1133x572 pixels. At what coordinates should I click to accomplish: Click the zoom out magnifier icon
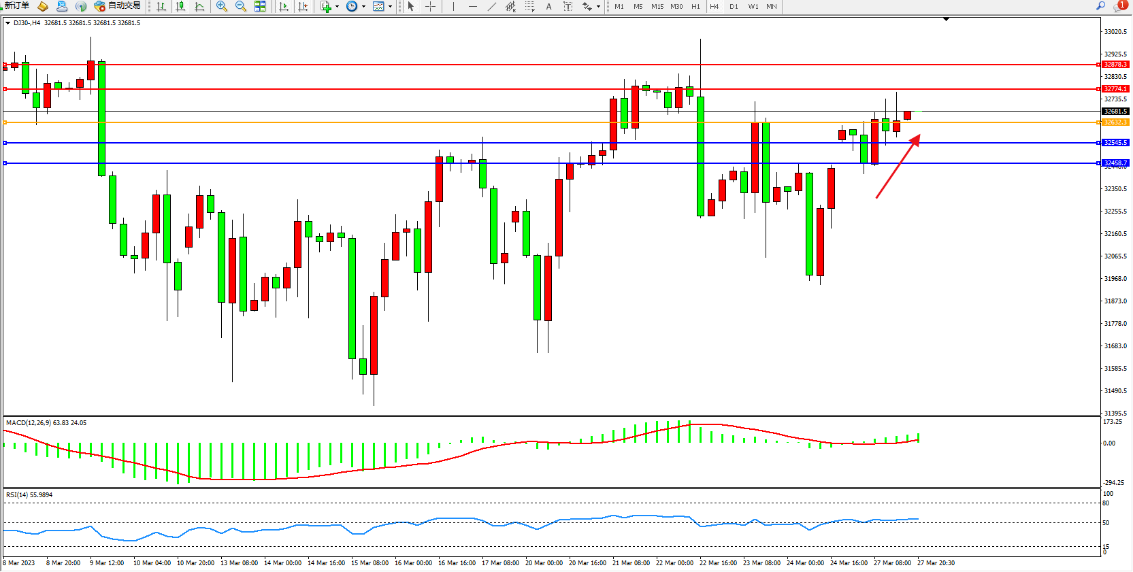coord(240,6)
